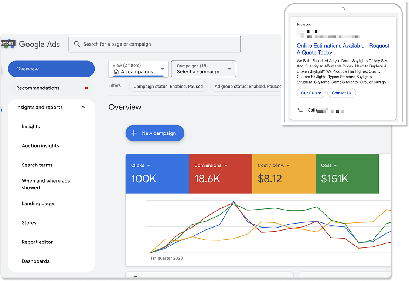Open Landing pages report
409x281 pixels.
38,204
